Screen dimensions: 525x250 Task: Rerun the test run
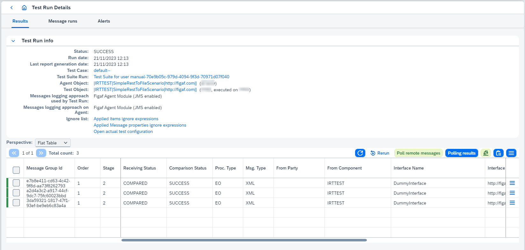click(x=380, y=153)
